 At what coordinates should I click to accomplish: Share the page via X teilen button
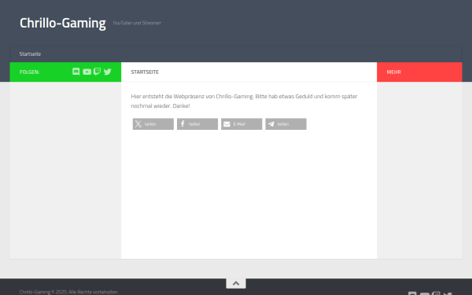click(x=153, y=124)
